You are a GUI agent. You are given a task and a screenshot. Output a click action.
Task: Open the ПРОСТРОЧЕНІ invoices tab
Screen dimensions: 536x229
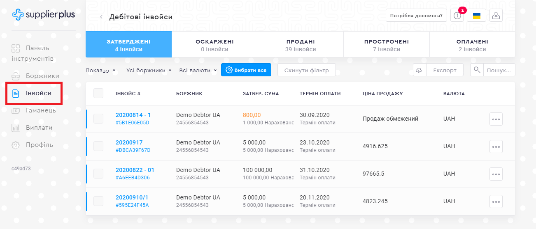pyautogui.click(x=386, y=45)
